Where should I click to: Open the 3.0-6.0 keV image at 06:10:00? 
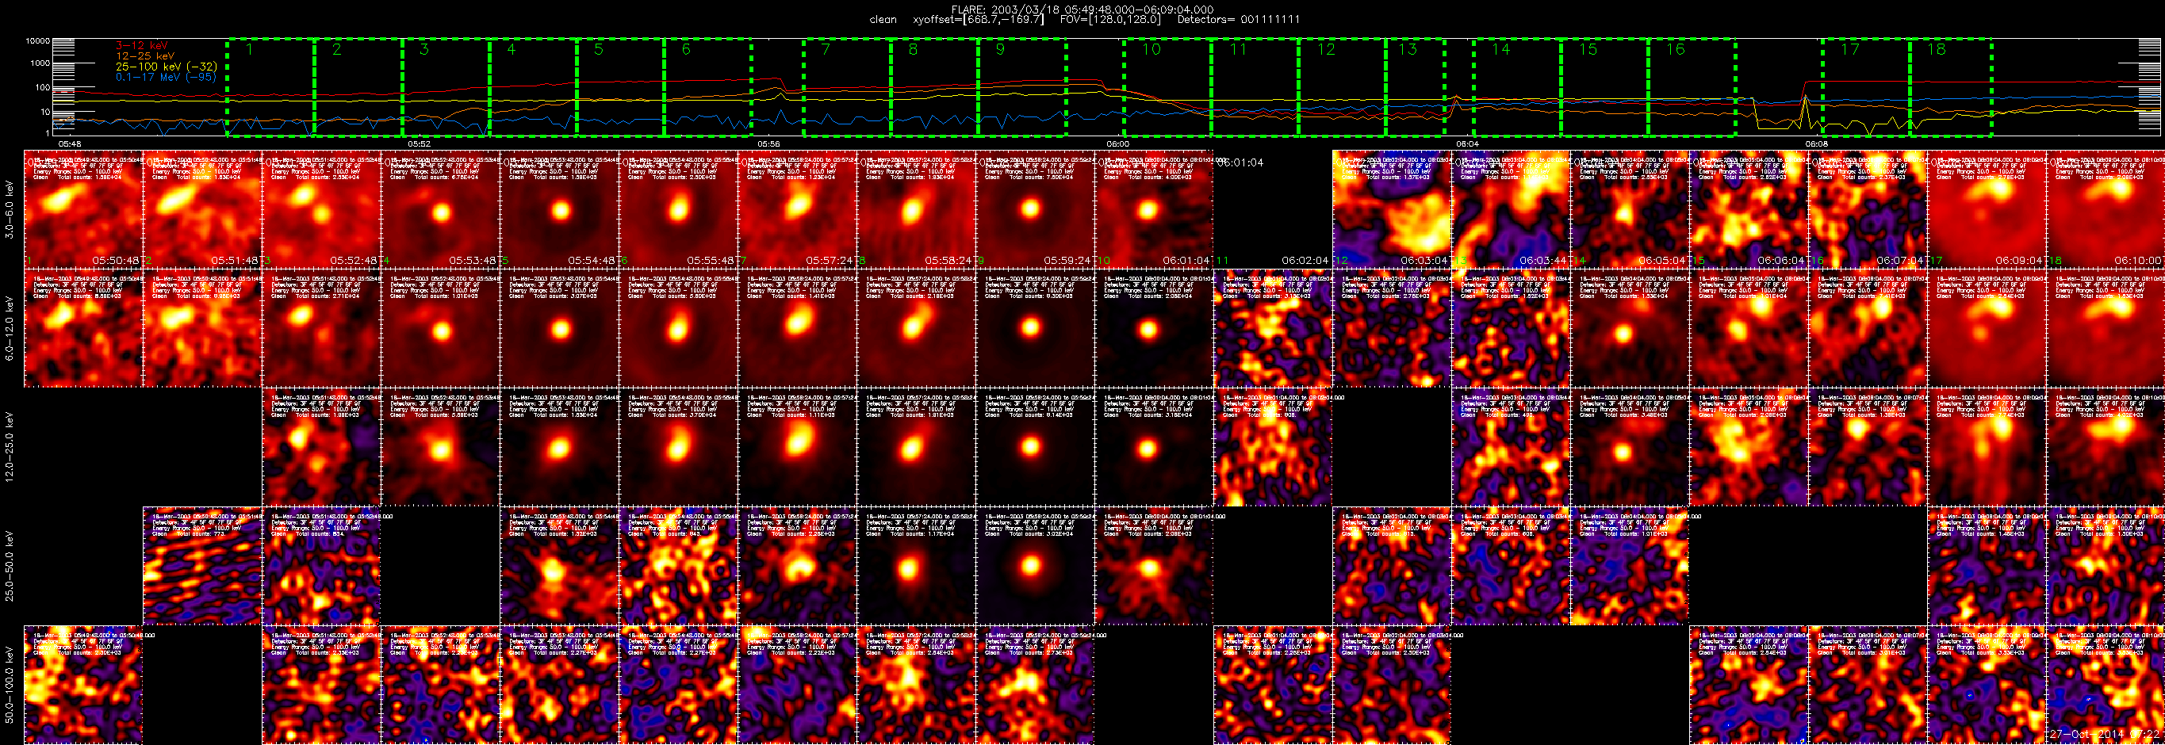pos(2105,209)
